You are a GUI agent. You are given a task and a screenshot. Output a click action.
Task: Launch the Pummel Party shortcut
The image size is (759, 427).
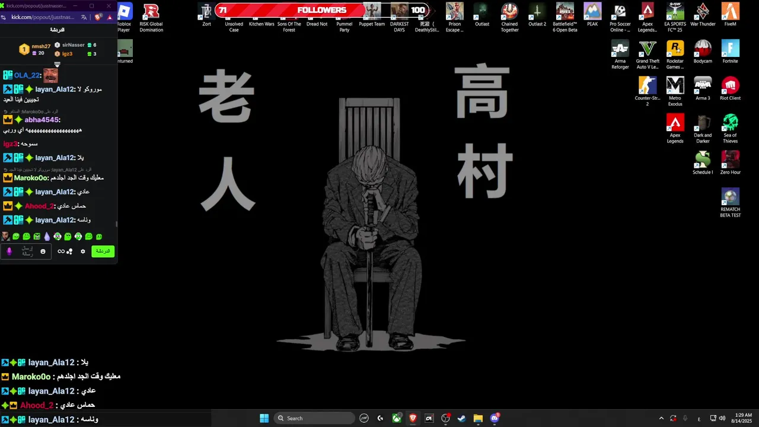344,17
